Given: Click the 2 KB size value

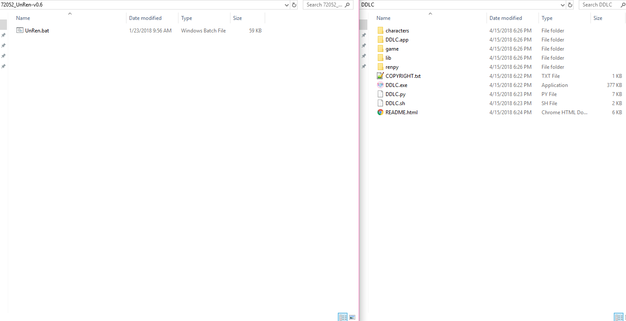Looking at the screenshot, I should 617,103.
